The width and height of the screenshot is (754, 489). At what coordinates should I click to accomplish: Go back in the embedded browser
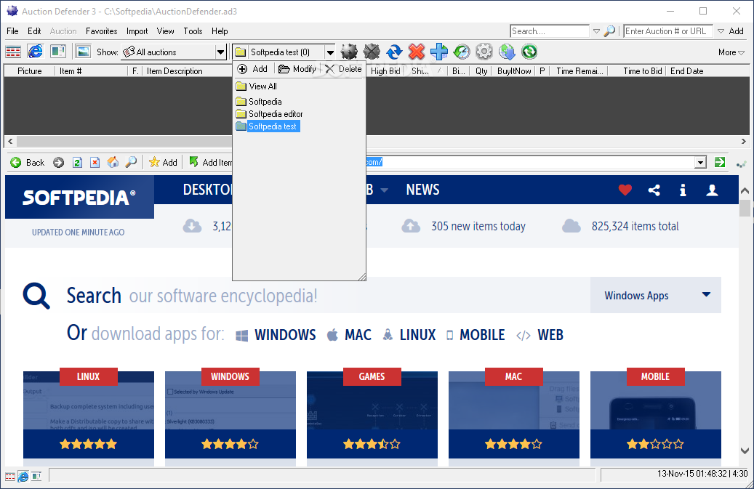(x=28, y=162)
